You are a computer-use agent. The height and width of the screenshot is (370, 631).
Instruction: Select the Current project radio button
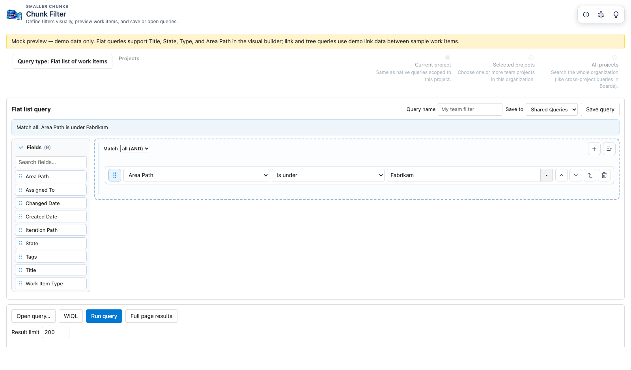point(447,57)
